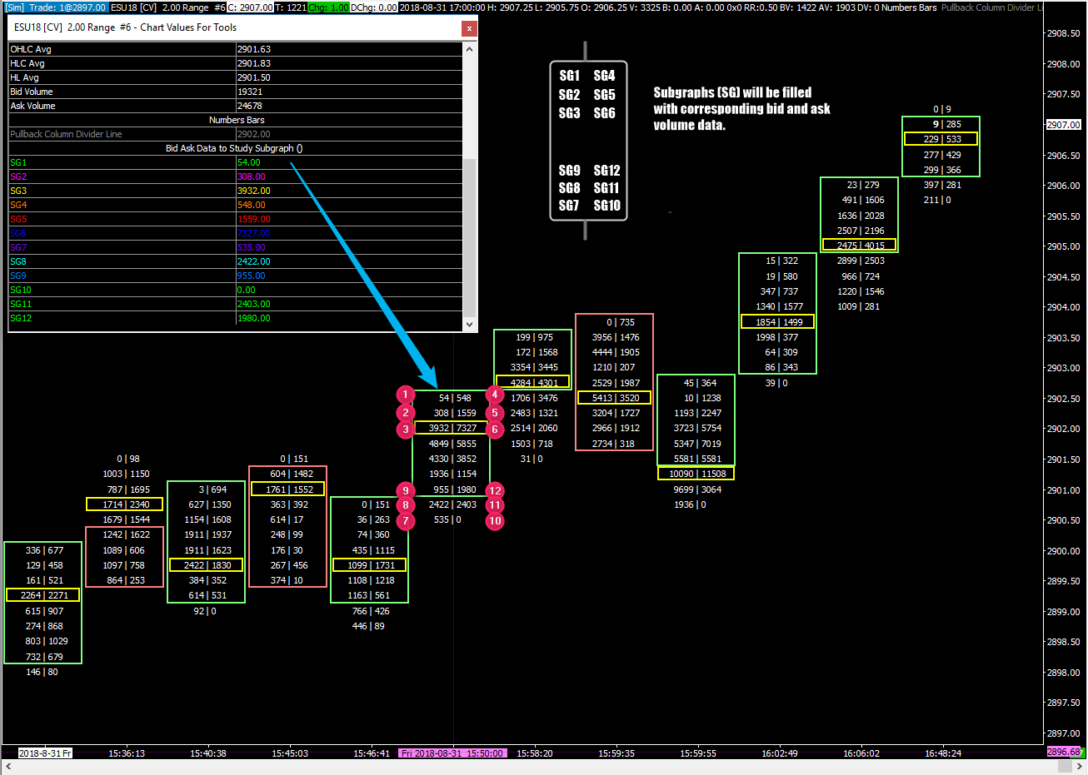Click the Ask Volume value 24678
Screen dimensions: 1088x775
tap(250, 106)
